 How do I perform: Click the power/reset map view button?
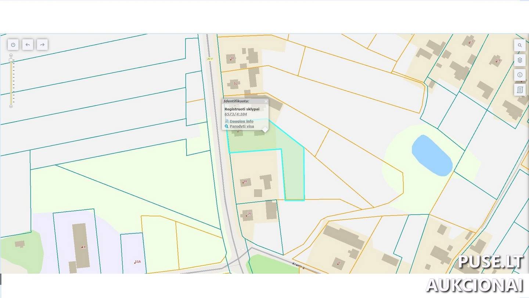(13, 45)
